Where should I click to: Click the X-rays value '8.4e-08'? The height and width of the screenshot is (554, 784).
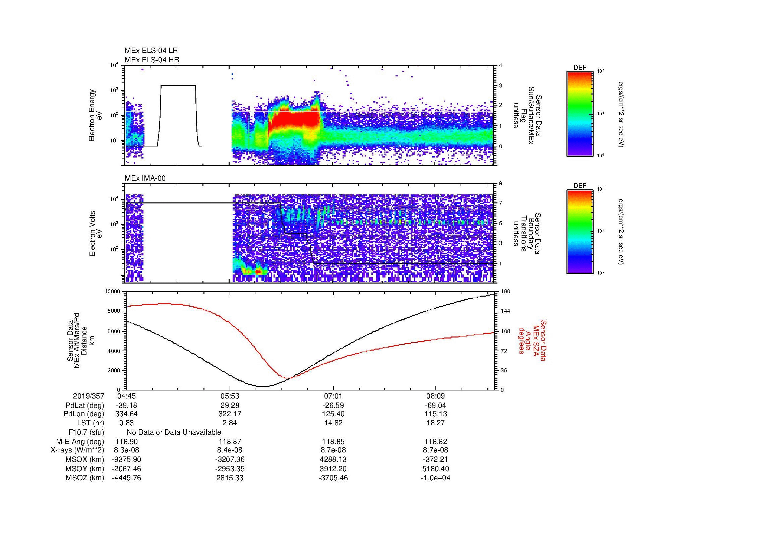click(230, 450)
